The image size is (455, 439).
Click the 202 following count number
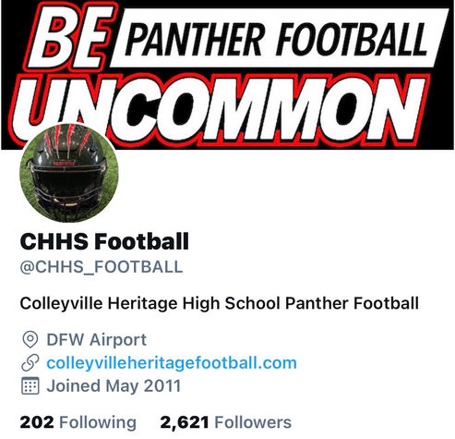coord(37,422)
